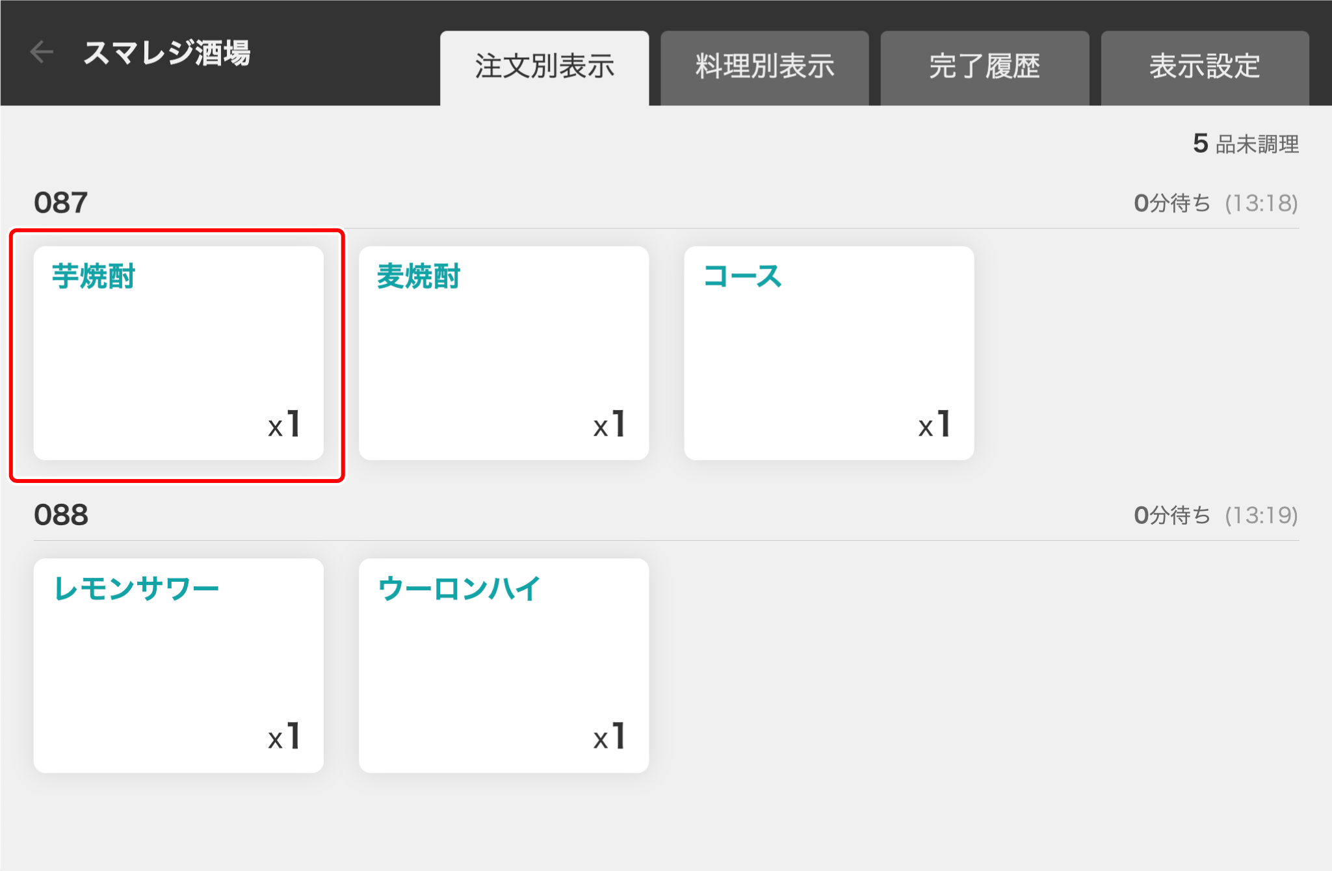Click x1 quantity on ウーロンハイ card

click(x=609, y=737)
